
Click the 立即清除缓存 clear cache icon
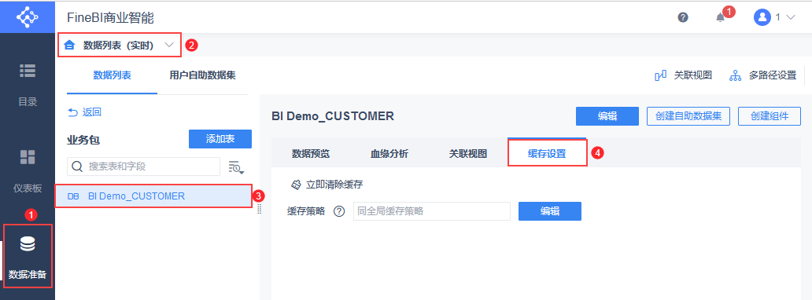click(x=296, y=185)
